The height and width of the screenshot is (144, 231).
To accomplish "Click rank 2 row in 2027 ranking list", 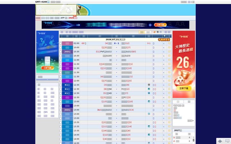I will 183,141.
